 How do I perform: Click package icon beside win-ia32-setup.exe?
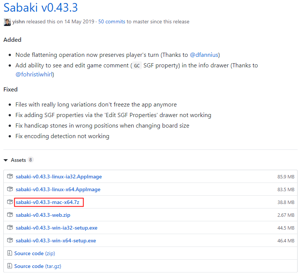(10, 227)
